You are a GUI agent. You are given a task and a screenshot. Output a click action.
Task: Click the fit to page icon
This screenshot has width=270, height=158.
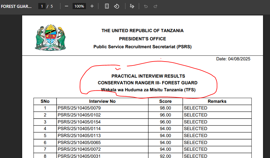coord(107,6)
